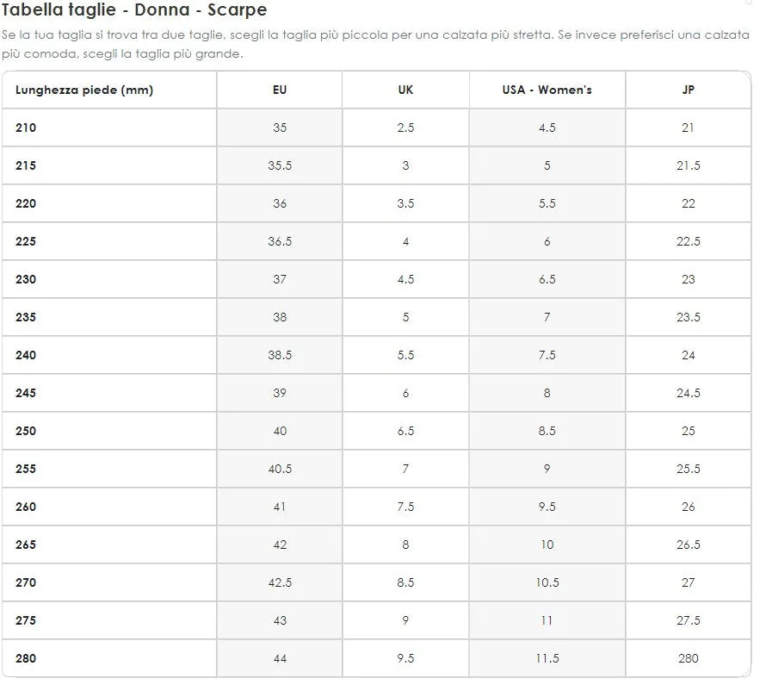
Task: Select JP size 27.5 cell
Action: pos(688,620)
